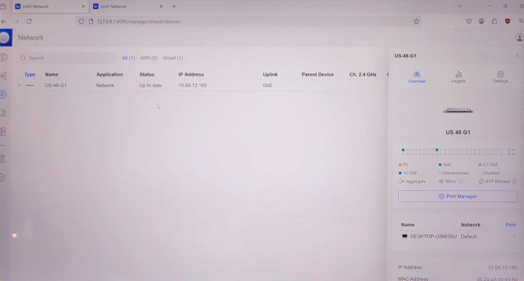This screenshot has height=281, width=524.
Task: Switch to the second UniFi Network browser tab
Action: pyautogui.click(x=128, y=7)
